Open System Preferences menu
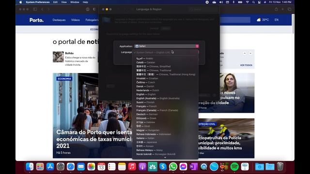 (x=38, y=2)
